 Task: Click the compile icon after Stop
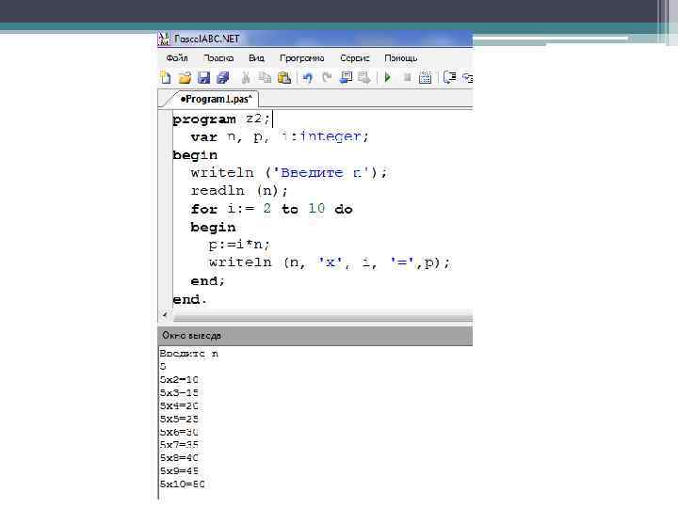point(426,78)
